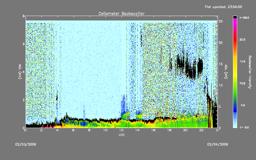Click the "18:" tick on the UTC axis
Screen dimensions: 256x160
pos(170,130)
